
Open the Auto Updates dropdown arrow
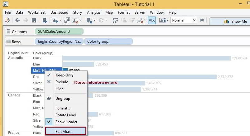click(94, 20)
